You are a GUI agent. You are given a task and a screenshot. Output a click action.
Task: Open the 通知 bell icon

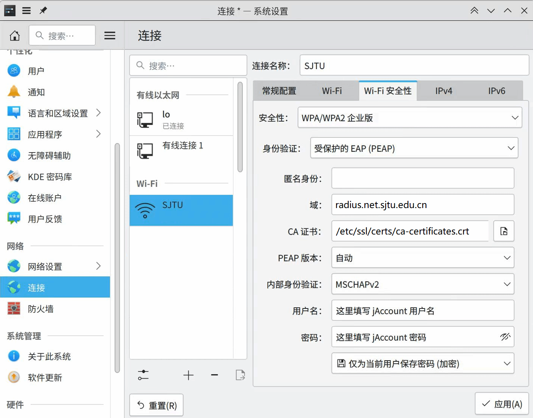click(x=14, y=92)
